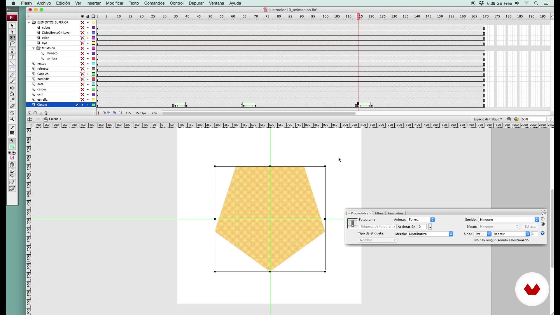Screen dimensions: 560x315
Task: Toggle lock on the Circulo layer
Action: 88,105
